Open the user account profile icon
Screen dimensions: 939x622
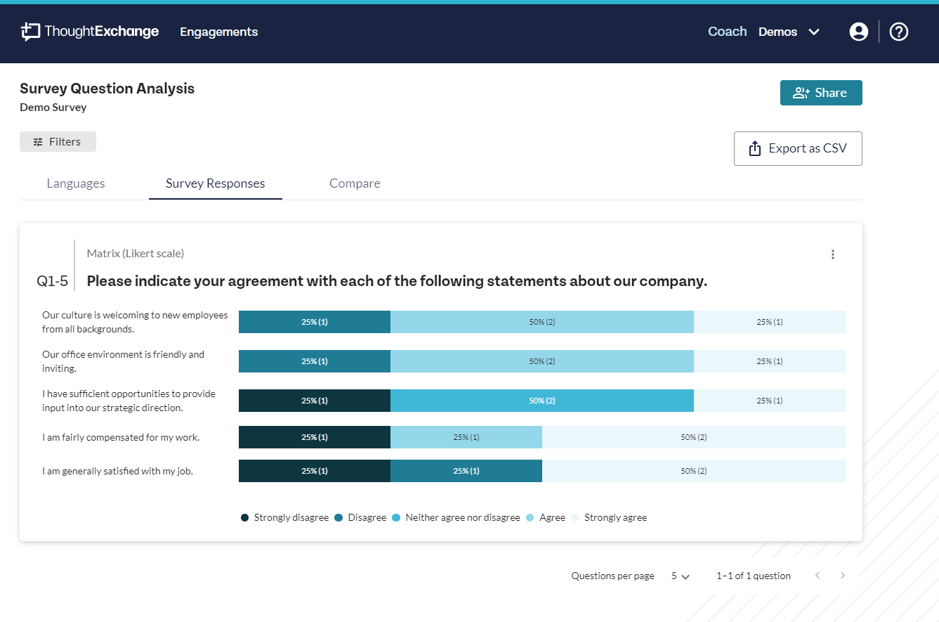[x=858, y=32]
